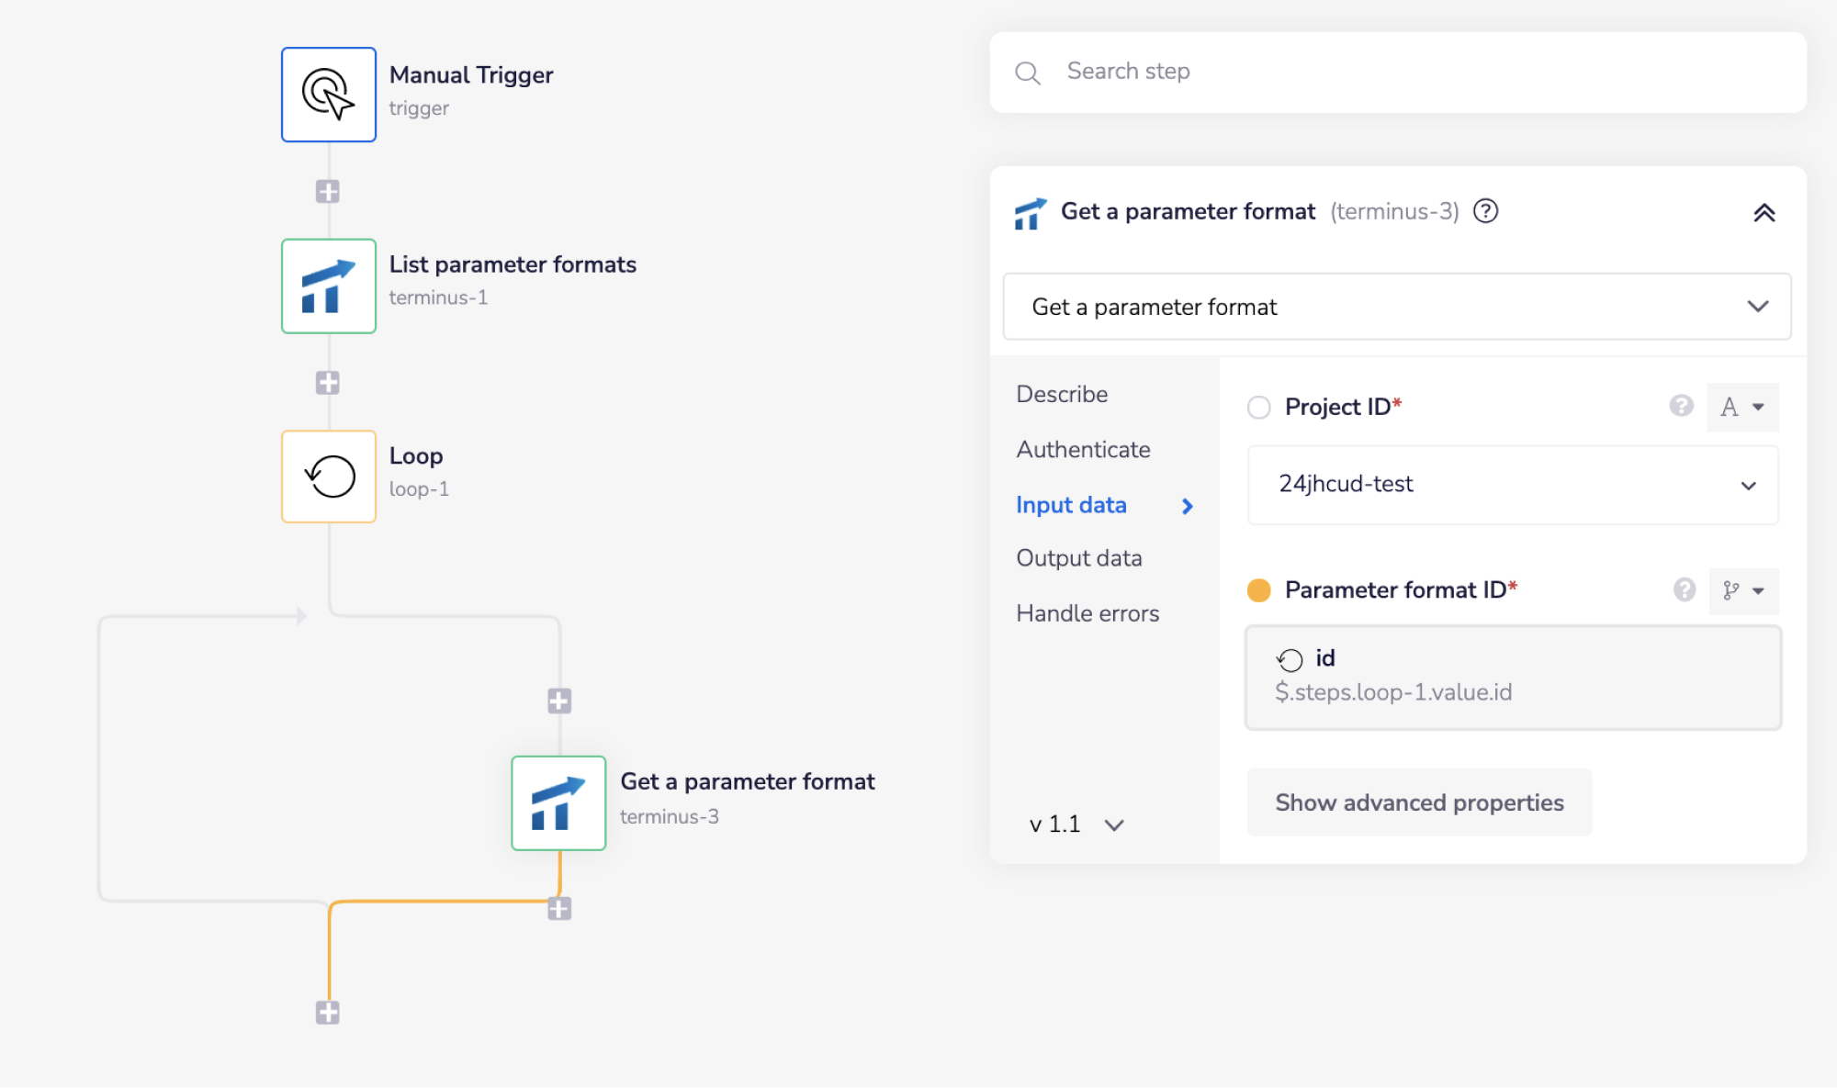Collapse the Get a parameter format panel
1837x1088 pixels.
click(x=1764, y=213)
